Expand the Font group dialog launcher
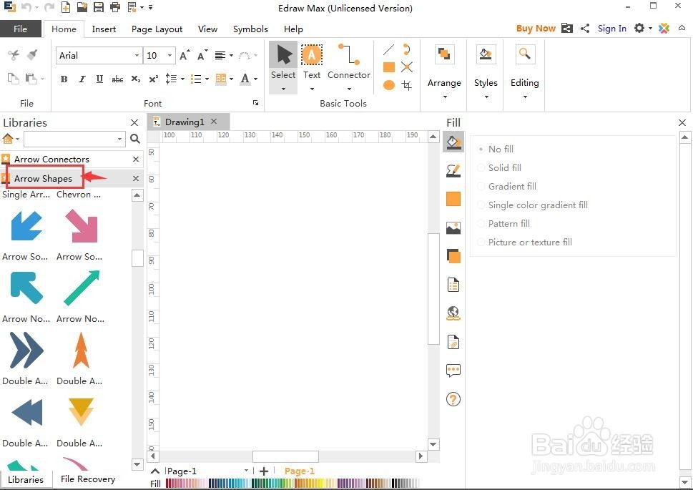The image size is (693, 490). click(255, 102)
